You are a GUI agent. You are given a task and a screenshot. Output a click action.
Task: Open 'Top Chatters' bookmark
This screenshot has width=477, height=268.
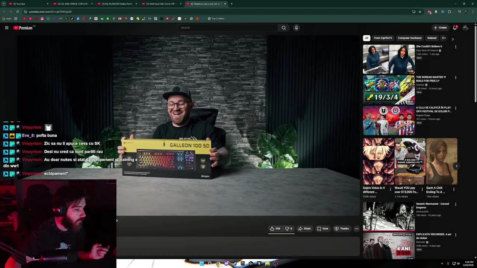click(216, 19)
